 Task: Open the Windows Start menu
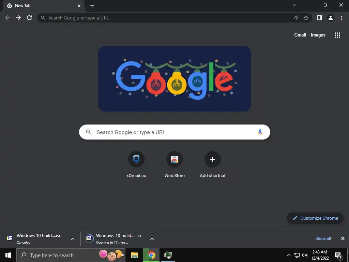[8, 255]
